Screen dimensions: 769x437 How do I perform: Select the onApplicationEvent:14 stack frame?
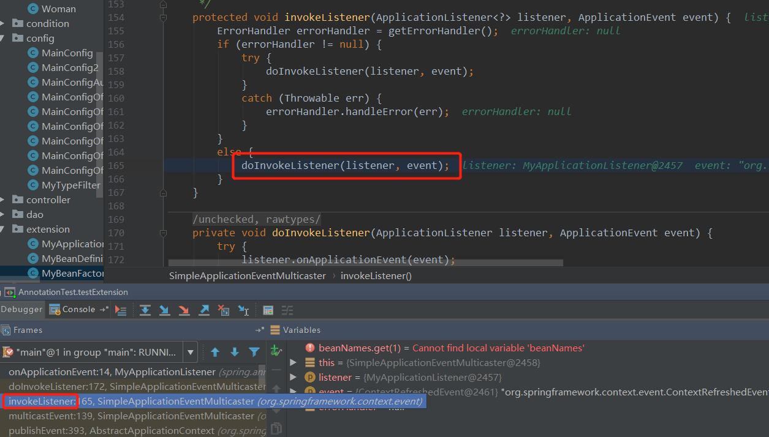[x=133, y=372]
